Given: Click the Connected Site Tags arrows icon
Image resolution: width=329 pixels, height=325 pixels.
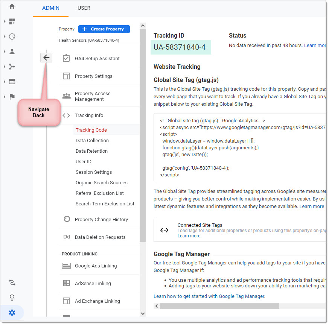Looking at the screenshot, I should (164, 230).
